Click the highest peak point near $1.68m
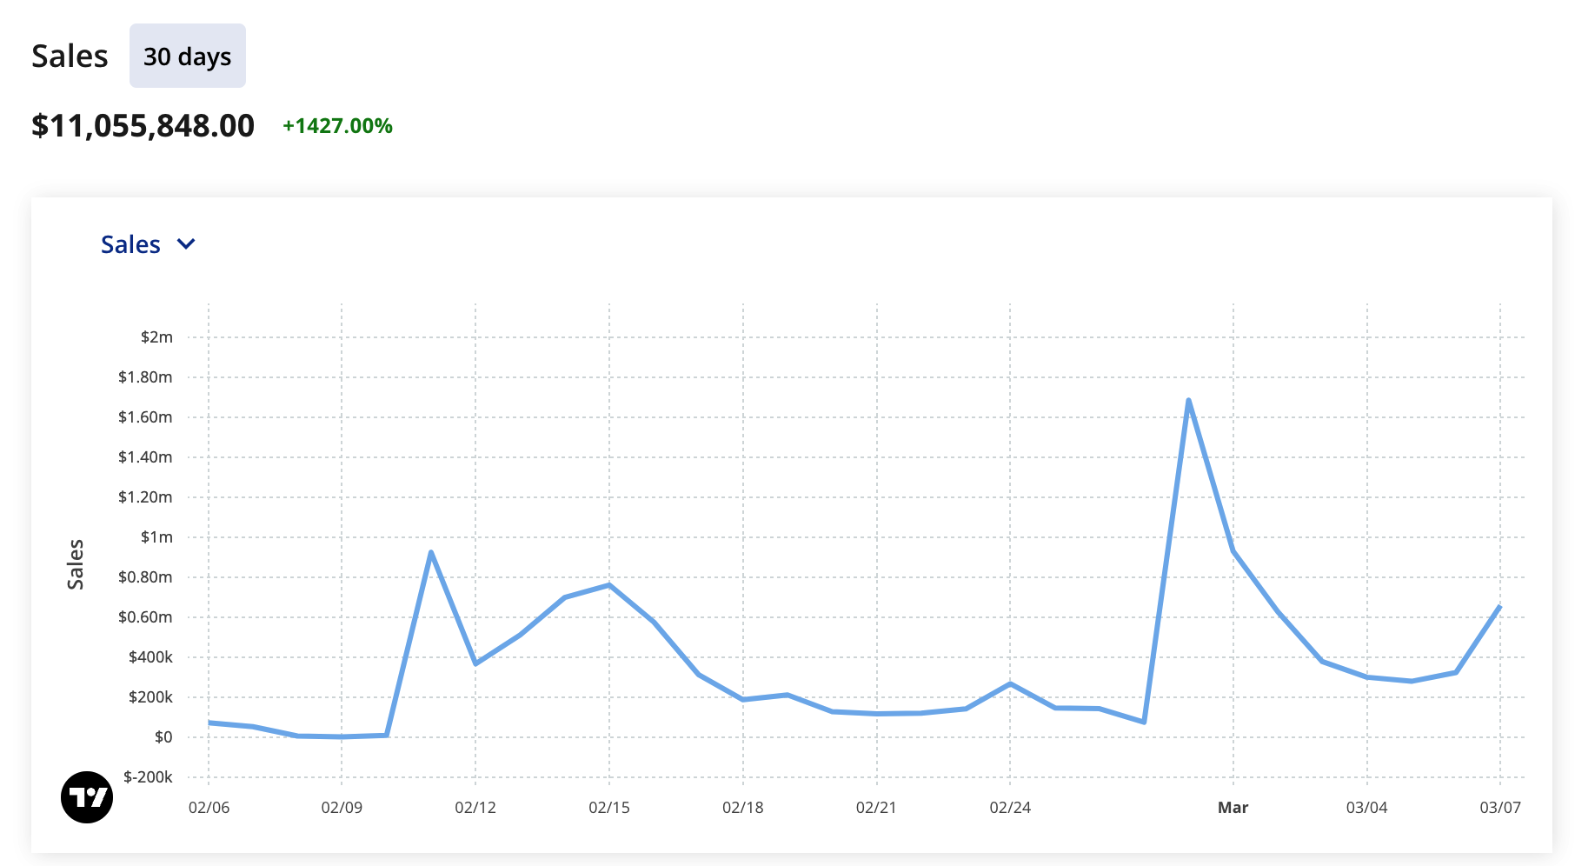This screenshot has height=866, width=1575. 1188,401
